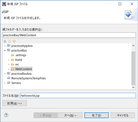The height and width of the screenshot is (122, 138).
Task: Click the Servers folder icon
Action: [x=9, y=83]
